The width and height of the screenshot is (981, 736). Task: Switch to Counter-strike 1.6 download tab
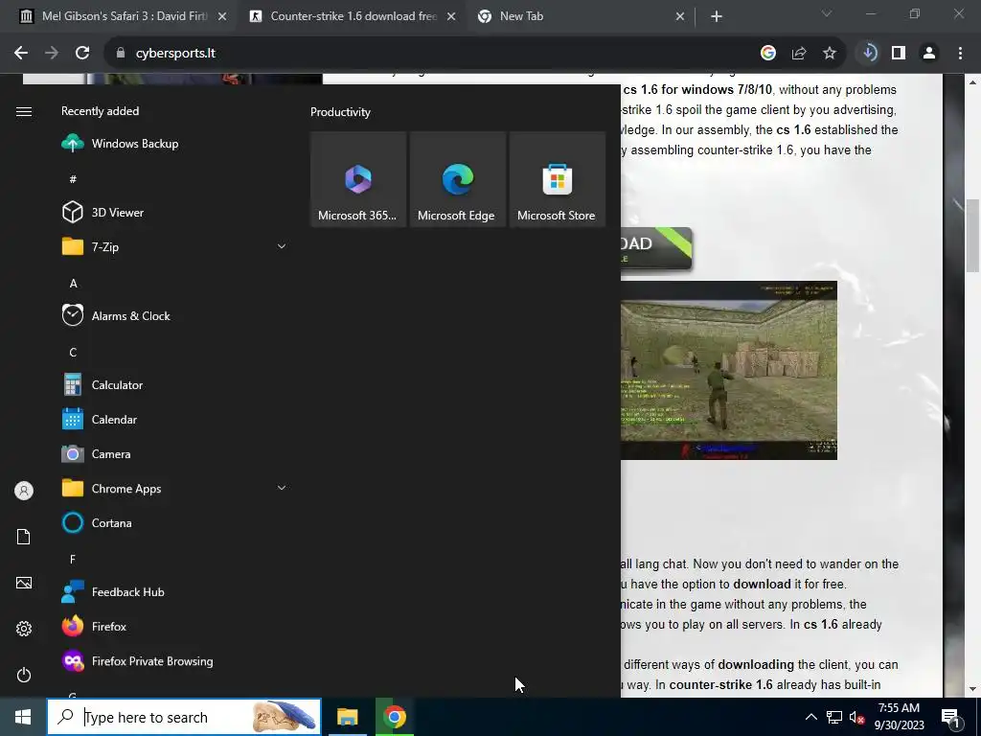tap(353, 16)
